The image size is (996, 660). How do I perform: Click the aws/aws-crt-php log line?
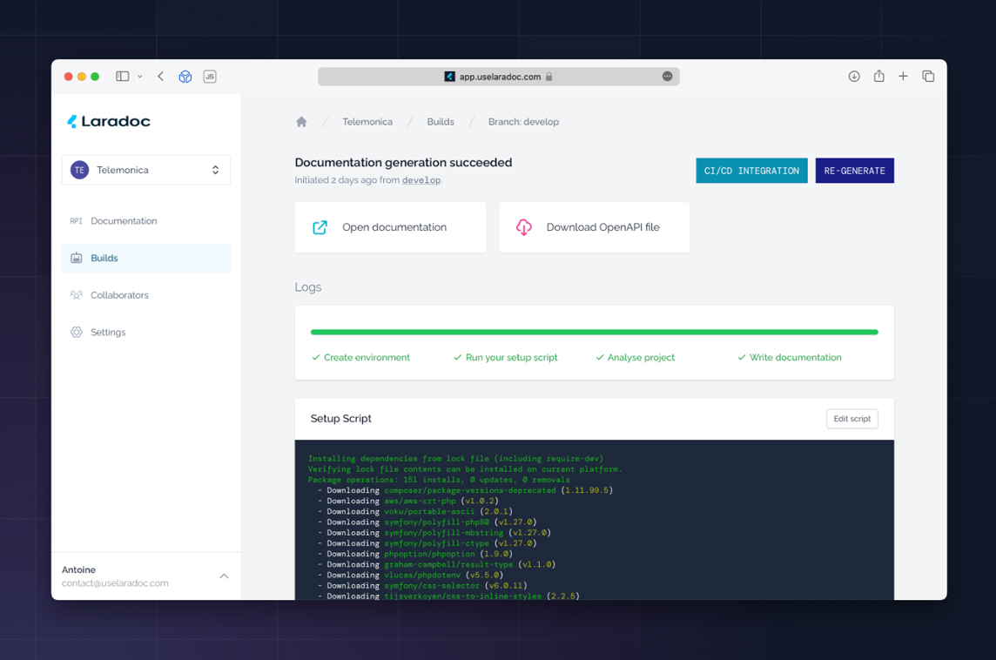(x=408, y=502)
